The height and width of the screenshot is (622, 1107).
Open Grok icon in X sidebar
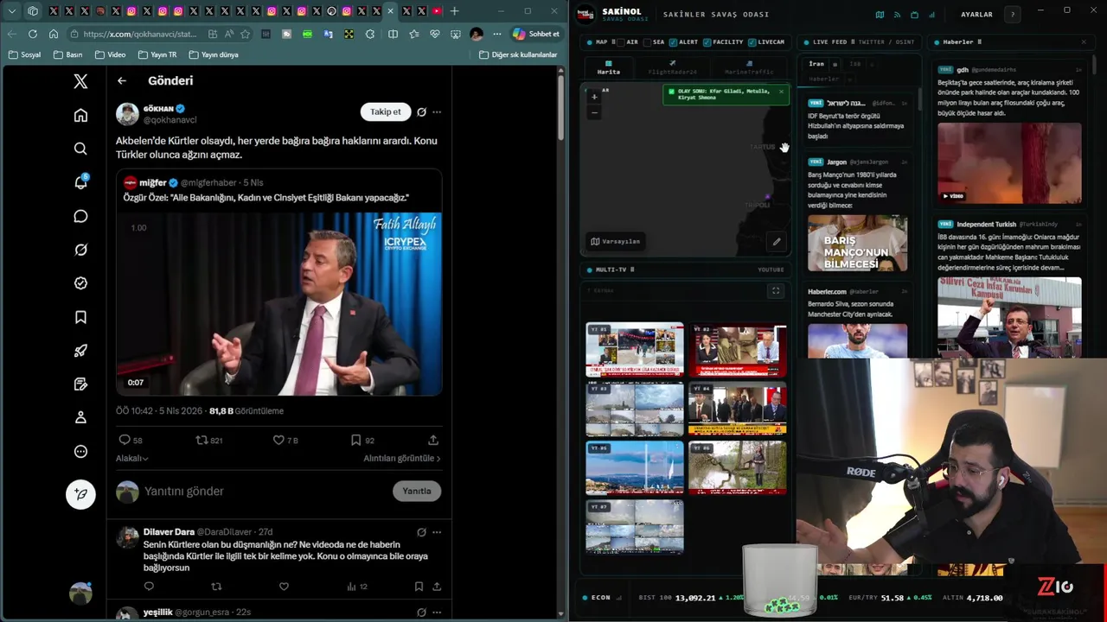tap(80, 250)
